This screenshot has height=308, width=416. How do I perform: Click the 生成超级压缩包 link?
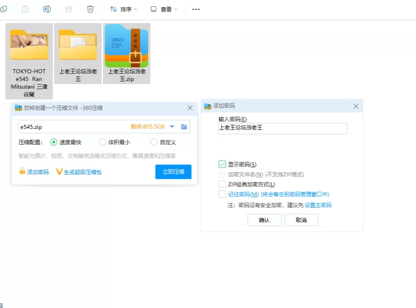(83, 172)
